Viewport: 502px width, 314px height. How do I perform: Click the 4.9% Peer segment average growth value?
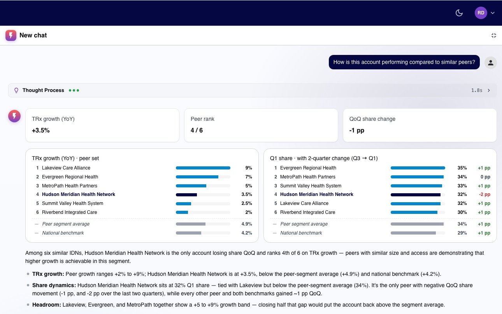(x=247, y=224)
